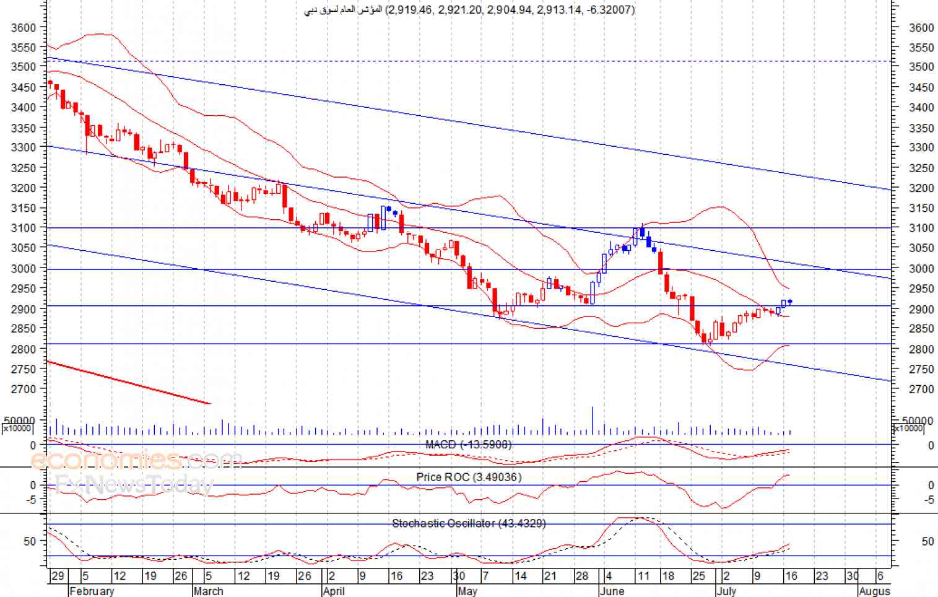This screenshot has width=938, height=597.
Task: Click the June month label
Action: pyautogui.click(x=612, y=591)
